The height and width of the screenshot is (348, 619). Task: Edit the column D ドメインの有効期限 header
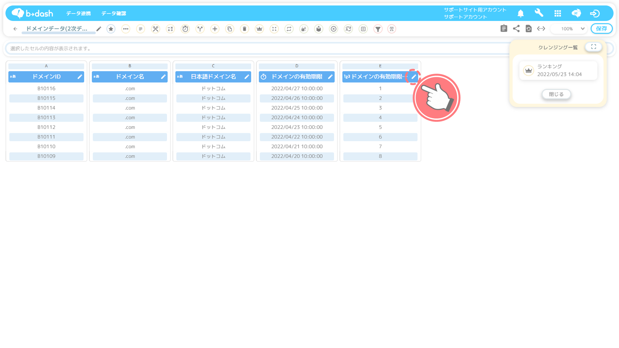(330, 77)
